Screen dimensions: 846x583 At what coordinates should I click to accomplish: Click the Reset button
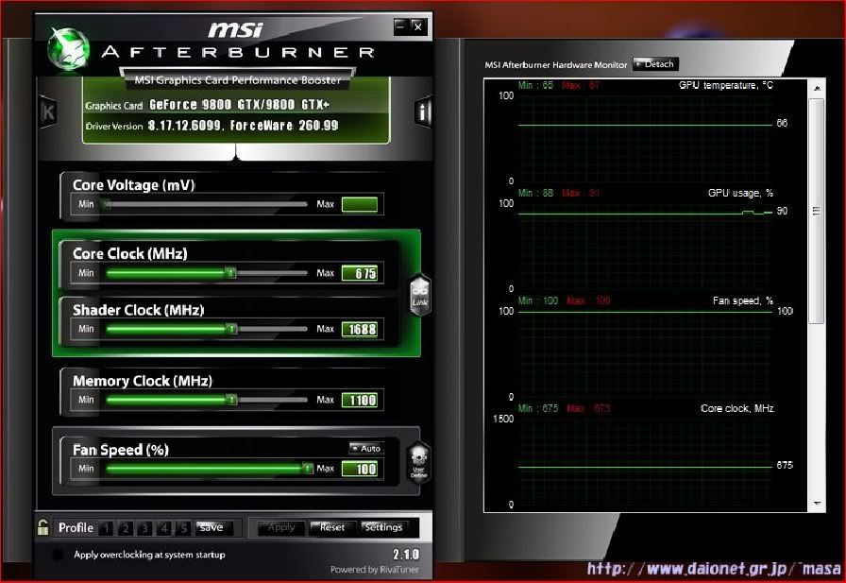pyautogui.click(x=331, y=528)
